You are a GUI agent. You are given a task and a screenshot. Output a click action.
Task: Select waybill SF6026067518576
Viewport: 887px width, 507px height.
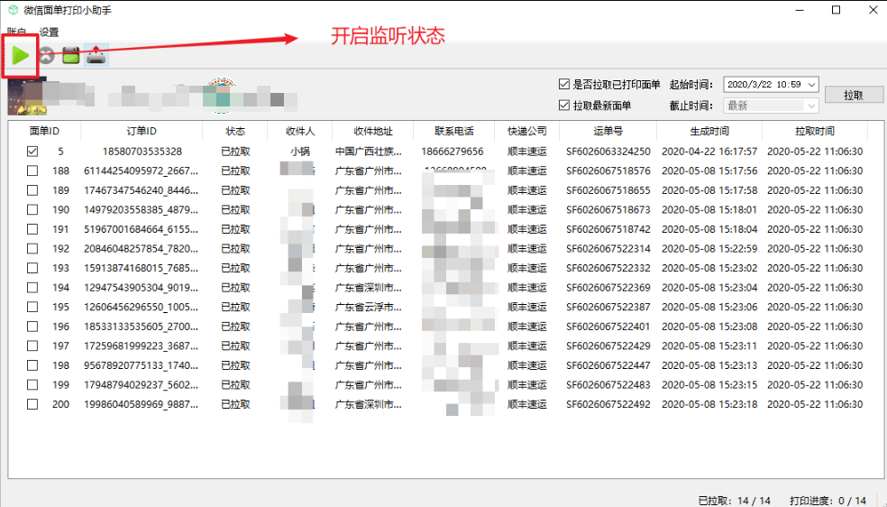point(608,171)
